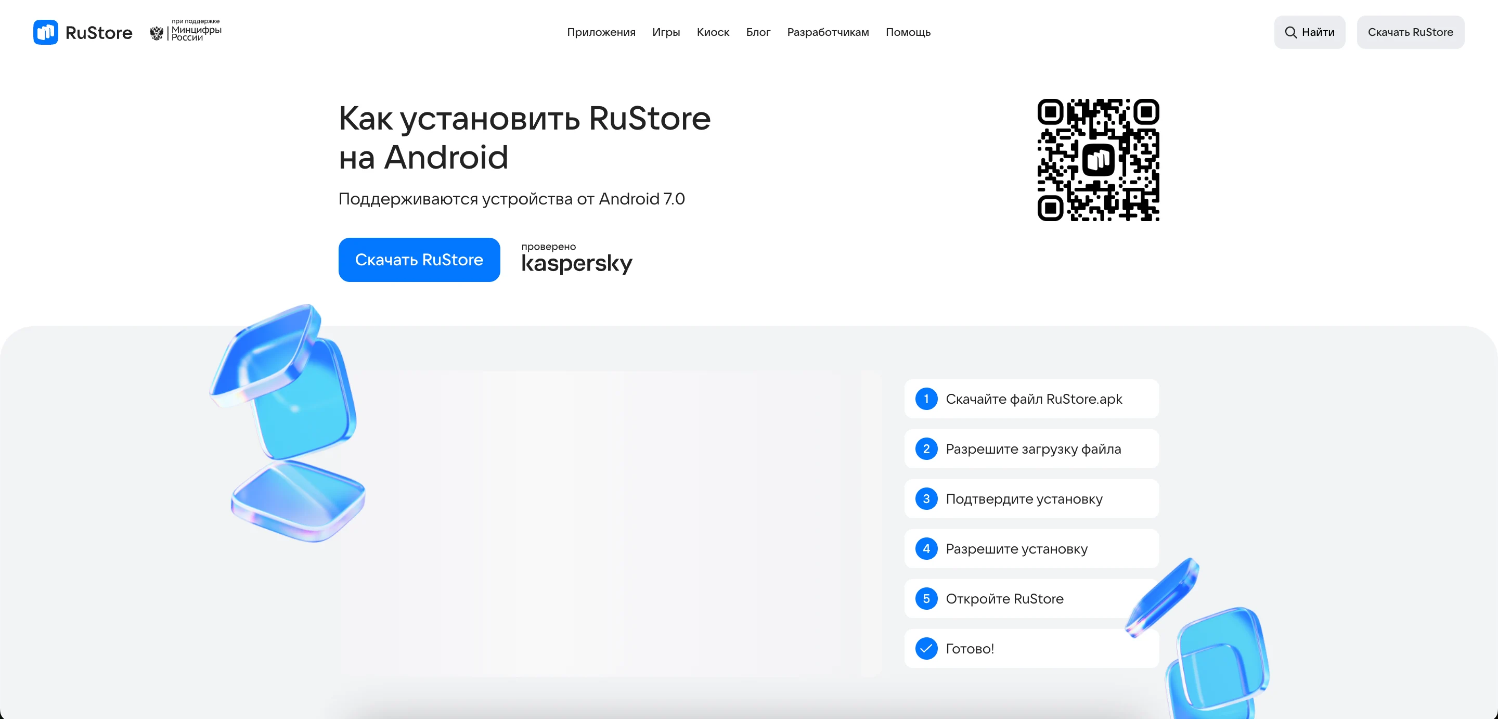This screenshot has width=1498, height=719.
Task: Select step Подтвердите установку
Action: tap(1031, 499)
